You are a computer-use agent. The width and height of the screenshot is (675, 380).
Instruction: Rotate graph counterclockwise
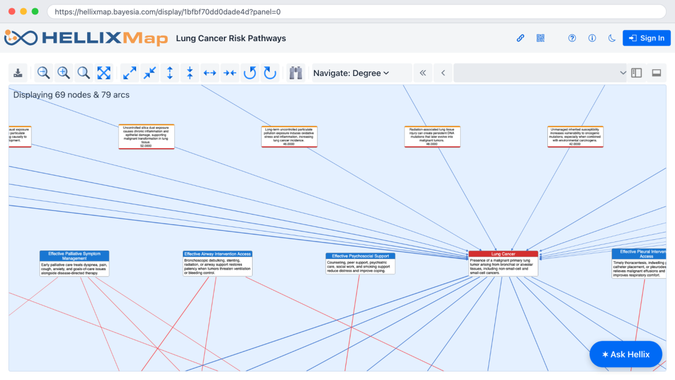pyautogui.click(x=250, y=73)
